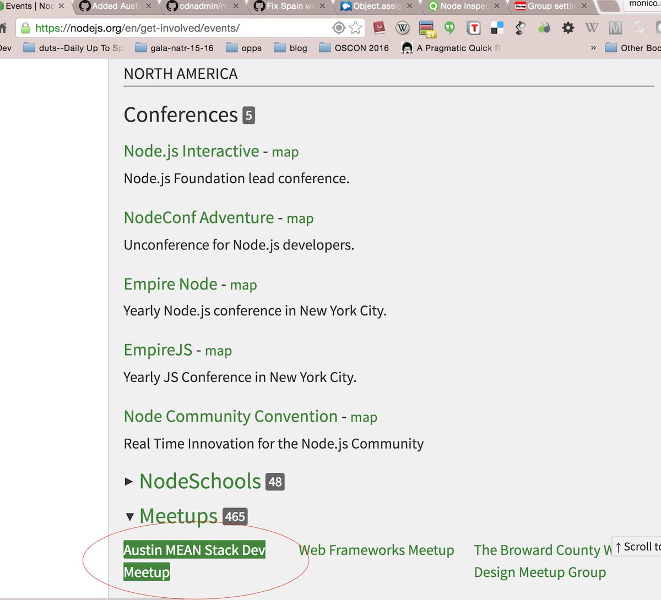Open the opps bookmark folder
661x600 pixels.
[x=243, y=48]
